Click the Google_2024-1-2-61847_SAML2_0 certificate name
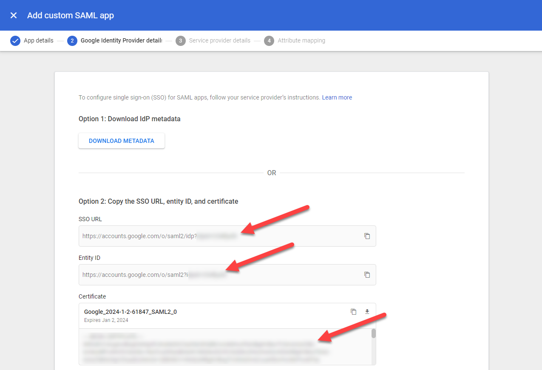Screen dimensions: 542x370 pos(131,312)
